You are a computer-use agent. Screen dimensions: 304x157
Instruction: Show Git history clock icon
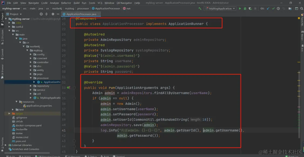pos(278,9)
